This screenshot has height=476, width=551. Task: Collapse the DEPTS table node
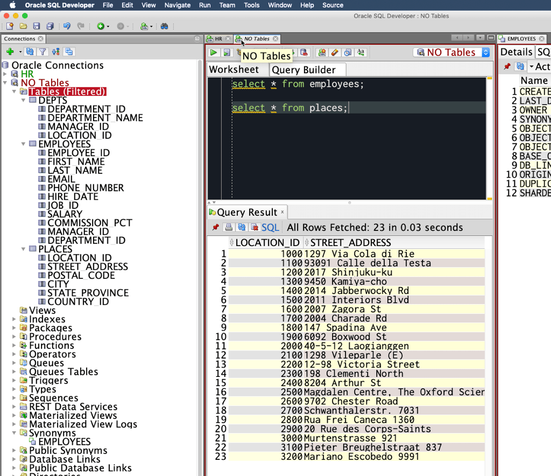[x=24, y=100]
